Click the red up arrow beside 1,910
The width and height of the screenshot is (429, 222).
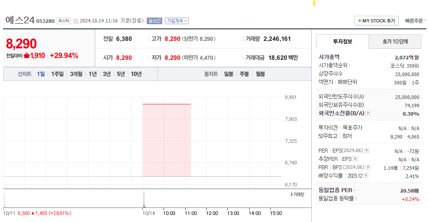click(x=26, y=55)
